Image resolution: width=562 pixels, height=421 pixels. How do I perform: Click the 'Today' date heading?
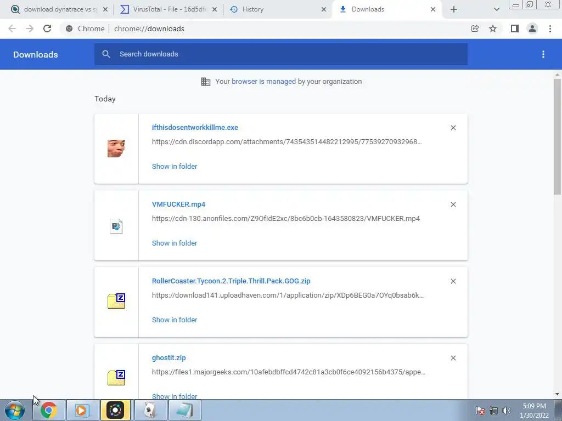point(105,99)
